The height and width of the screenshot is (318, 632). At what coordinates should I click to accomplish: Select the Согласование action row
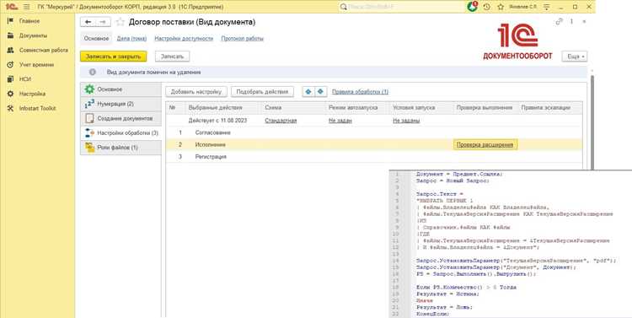pos(374,132)
